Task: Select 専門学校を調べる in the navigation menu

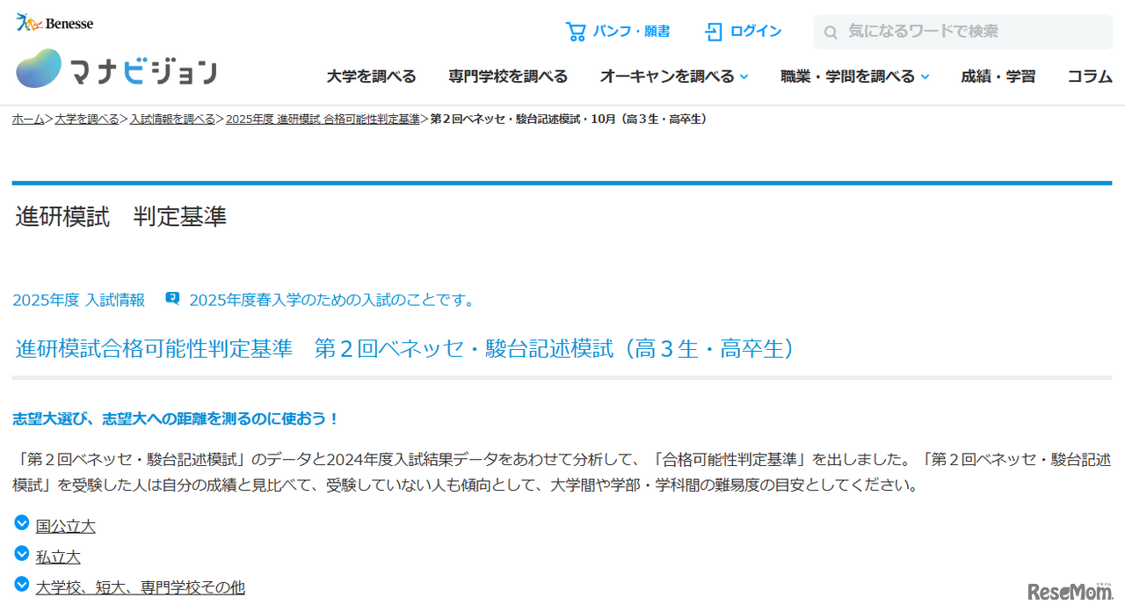Action: [x=507, y=76]
